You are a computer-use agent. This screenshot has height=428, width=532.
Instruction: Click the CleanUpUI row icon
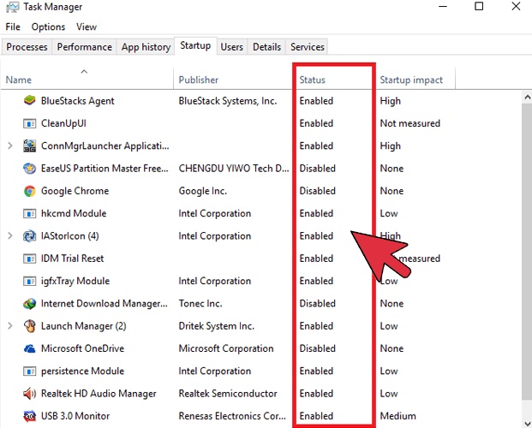[29, 123]
